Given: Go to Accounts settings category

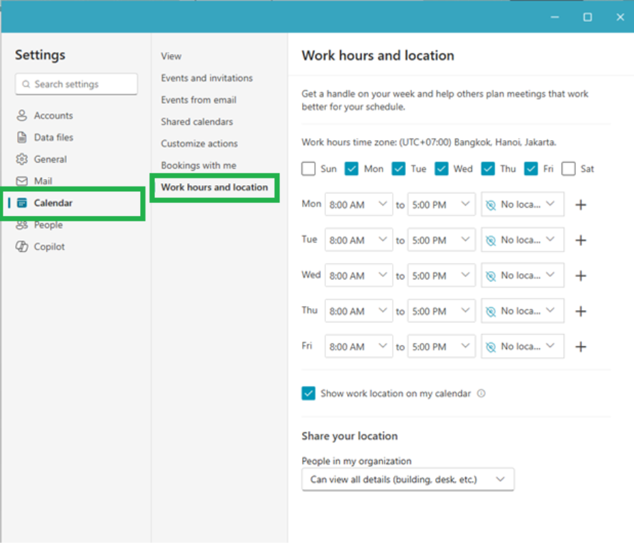Looking at the screenshot, I should [x=53, y=115].
